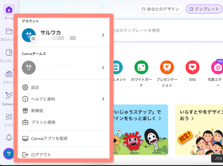Select Canvaアプリを取得 menu item
Viewport: 223px width, 166px height.
[x=64, y=139]
